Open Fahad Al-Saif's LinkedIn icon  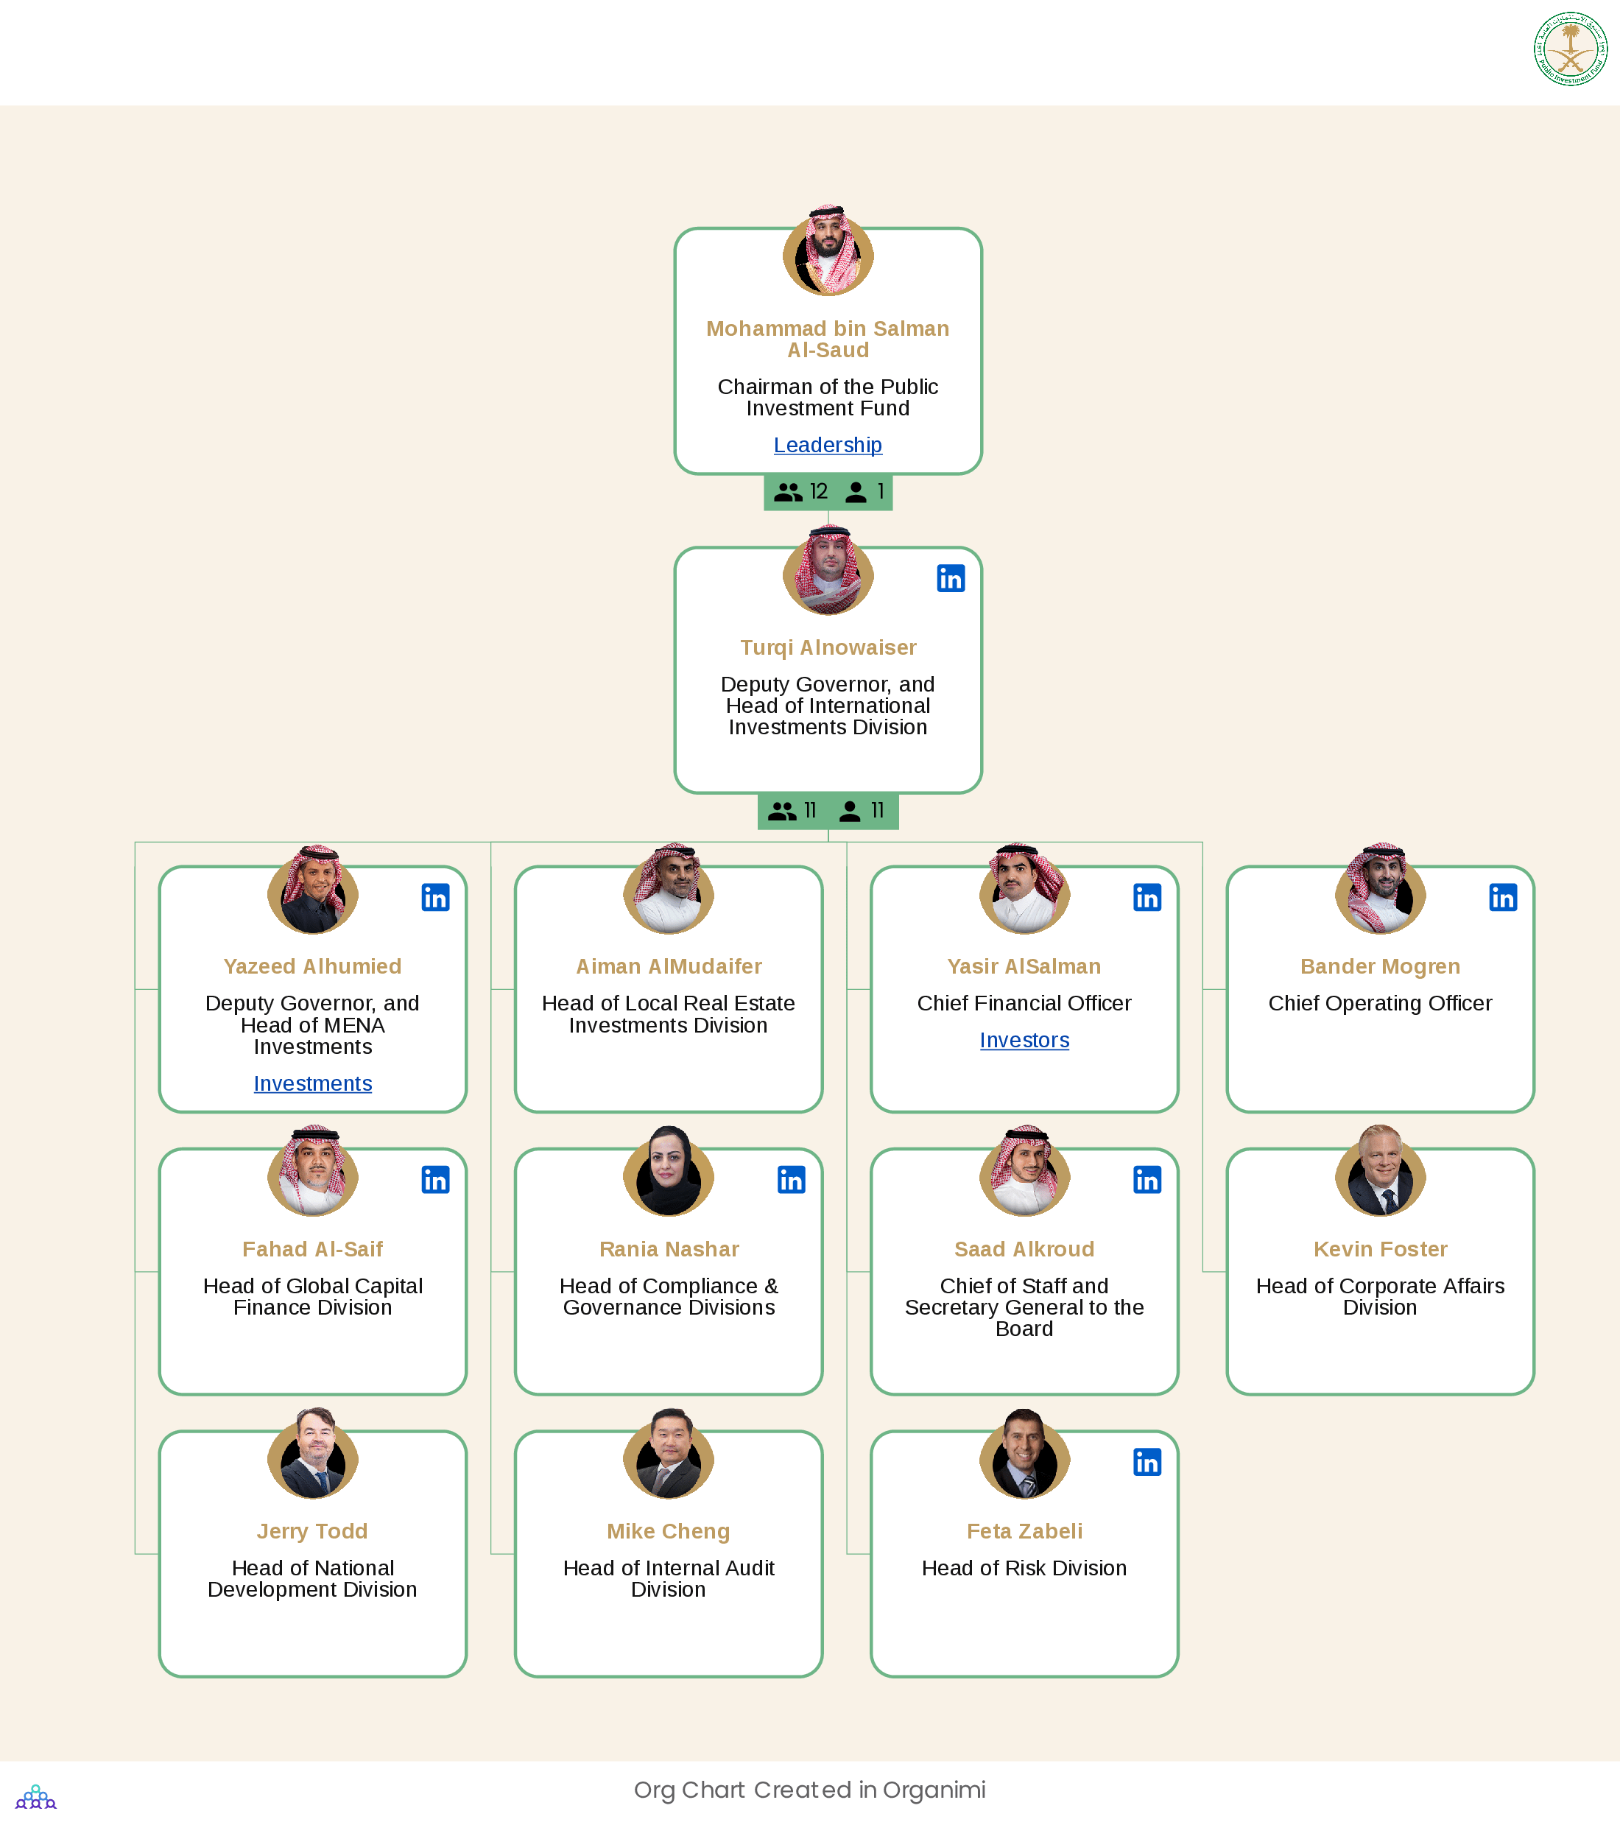[x=435, y=1180]
